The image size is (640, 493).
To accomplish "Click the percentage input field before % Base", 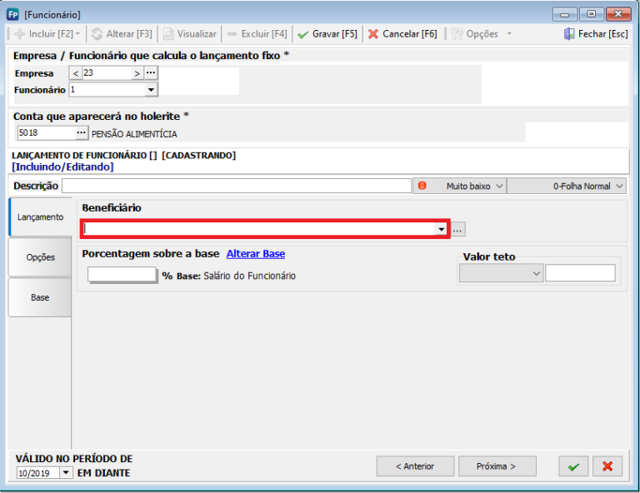I will pos(122,275).
